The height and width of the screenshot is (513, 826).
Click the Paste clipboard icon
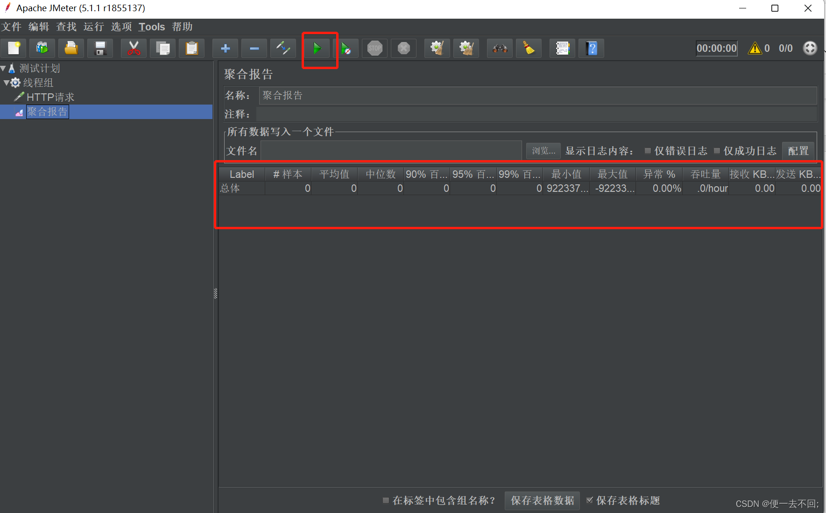pyautogui.click(x=191, y=48)
